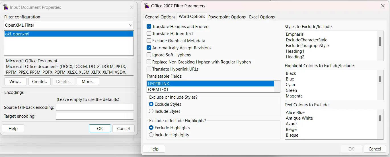Open the Powerpoint Options tab
390x157 pixels.
(227, 17)
